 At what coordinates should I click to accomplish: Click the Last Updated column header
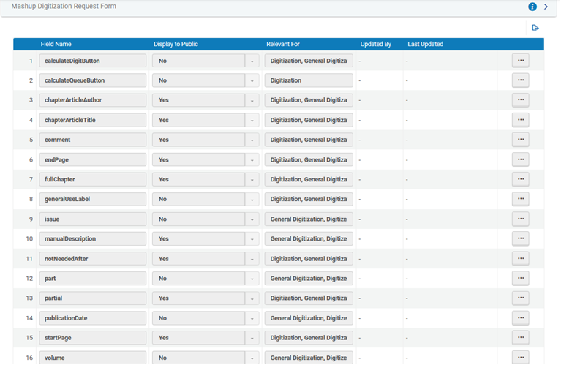click(x=426, y=44)
